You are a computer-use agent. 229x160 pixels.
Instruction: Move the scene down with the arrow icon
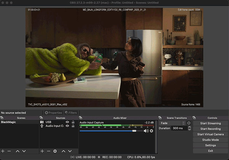click(x=24, y=151)
